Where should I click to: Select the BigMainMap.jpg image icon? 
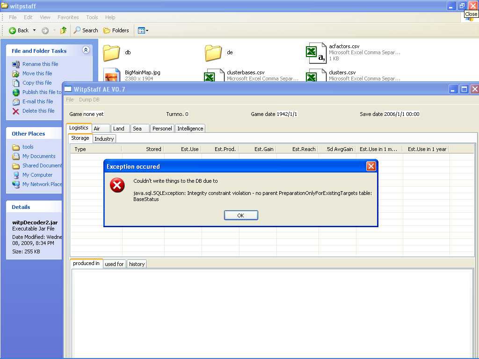click(x=112, y=75)
